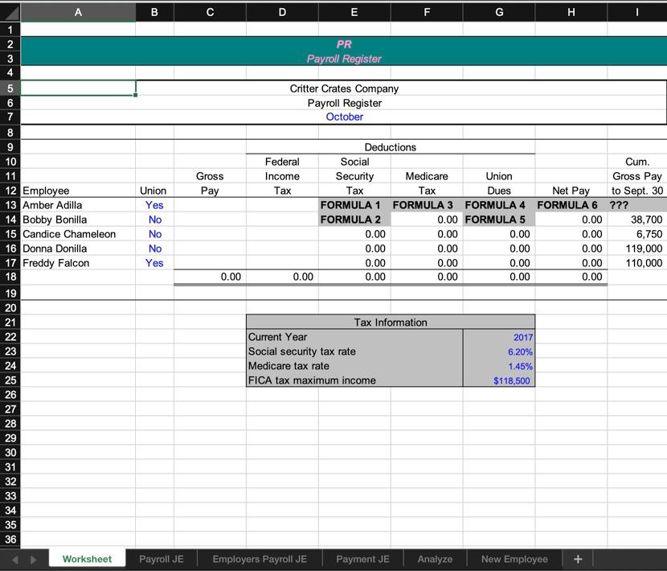This screenshot has height=571, width=667.
Task: Select the ??? cumulative gross pay cell
Action: pos(635,205)
